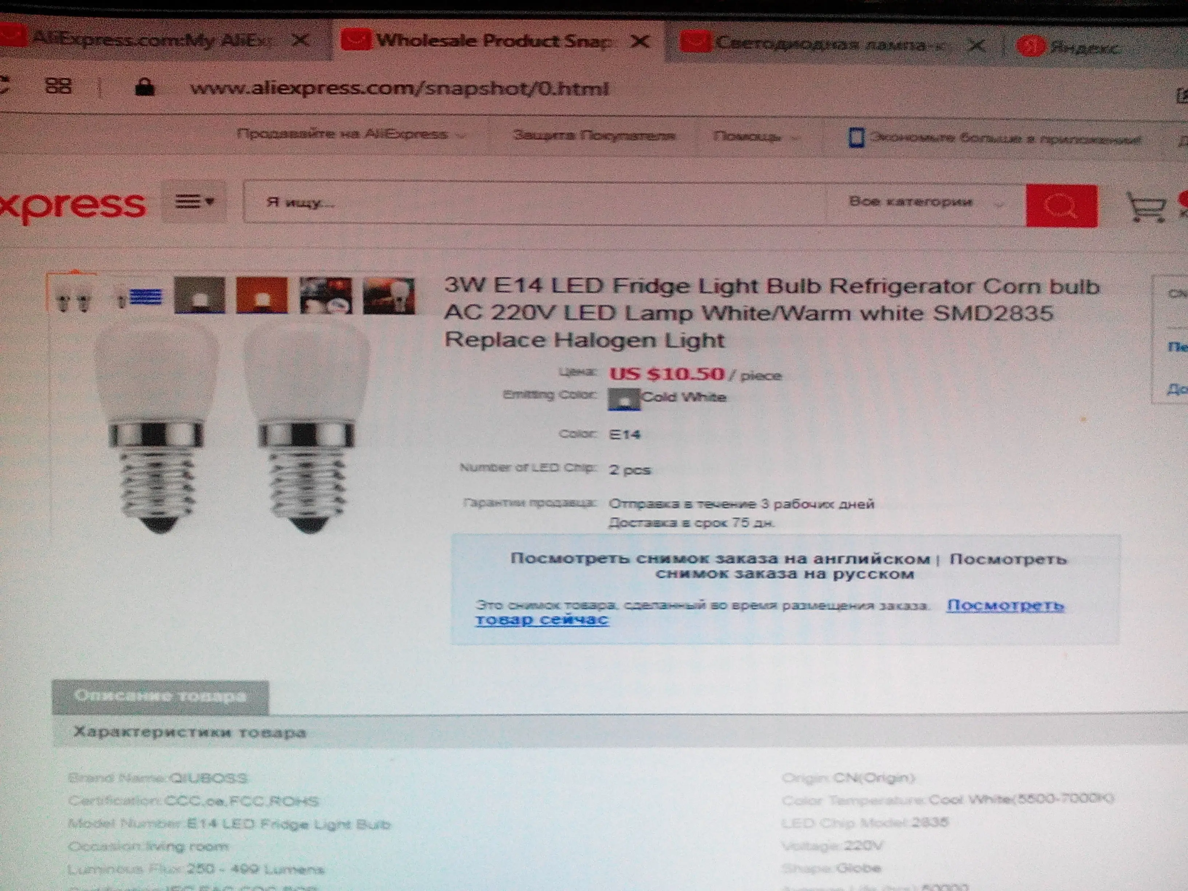Select the orange-background bulb thumbnail
The height and width of the screenshot is (891, 1188).
tap(262, 296)
